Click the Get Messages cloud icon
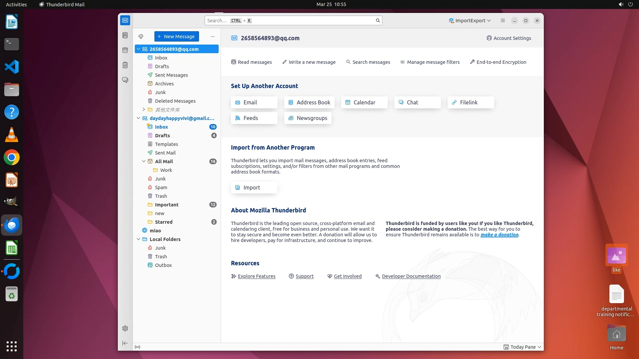The image size is (639, 359). tap(141, 37)
